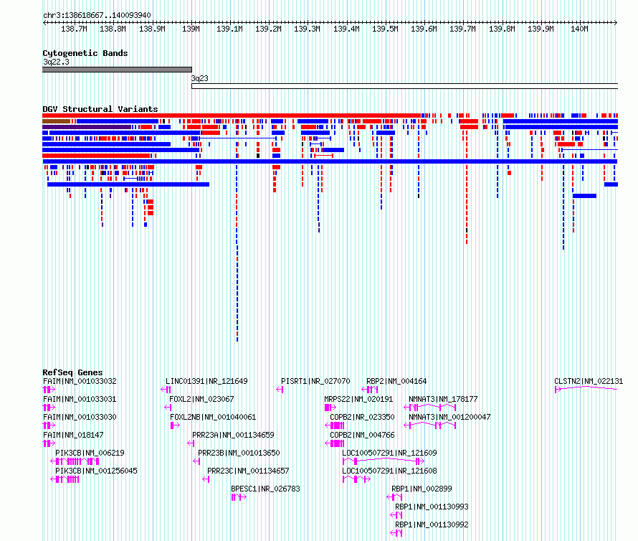Open NMNAT3|NM_001200047 gene label
Viewport: 638px width, 541px height.
pos(449,417)
